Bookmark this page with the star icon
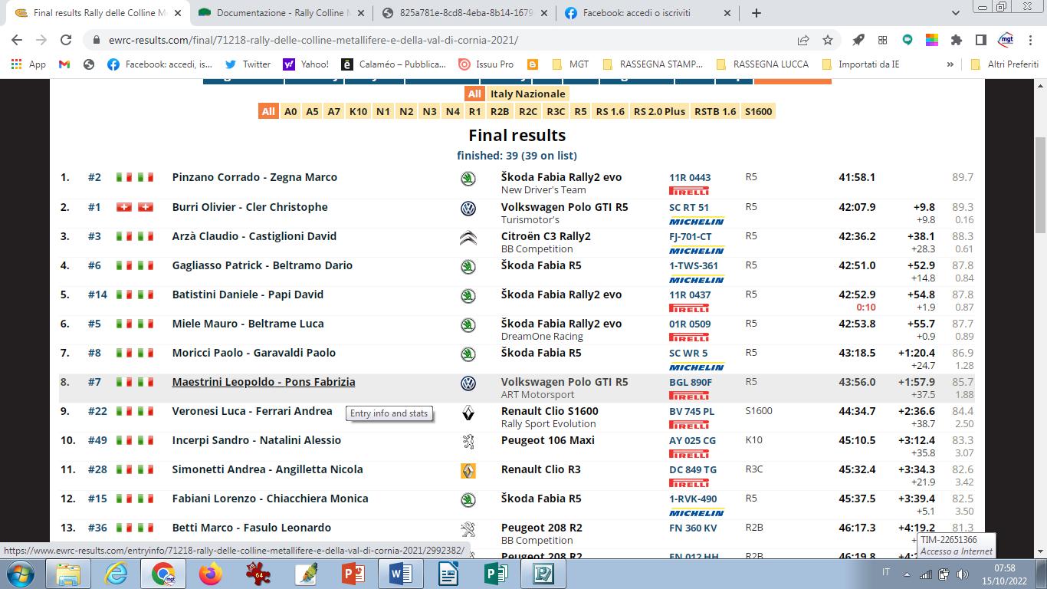This screenshot has width=1047, height=589. pyautogui.click(x=828, y=40)
